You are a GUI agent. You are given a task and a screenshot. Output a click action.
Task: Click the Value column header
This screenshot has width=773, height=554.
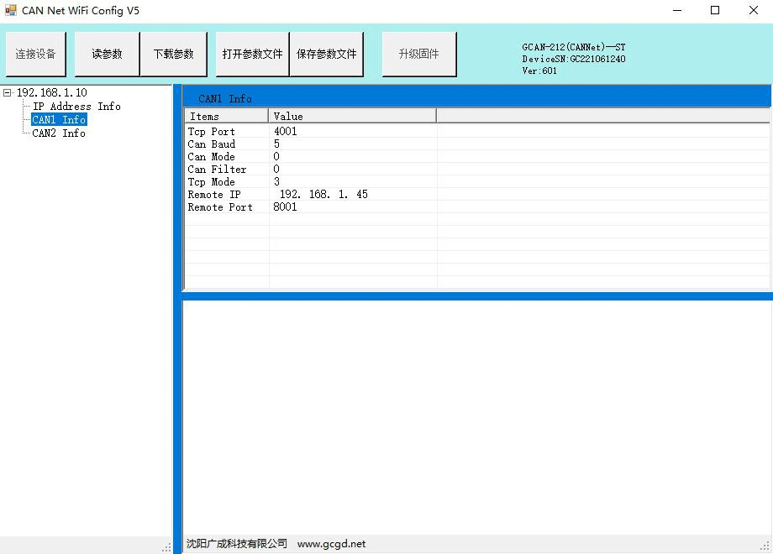pyautogui.click(x=351, y=116)
